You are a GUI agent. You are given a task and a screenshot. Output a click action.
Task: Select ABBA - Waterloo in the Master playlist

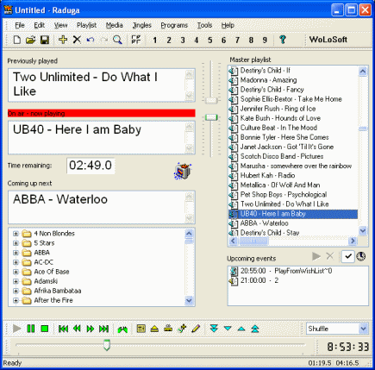[x=264, y=223]
